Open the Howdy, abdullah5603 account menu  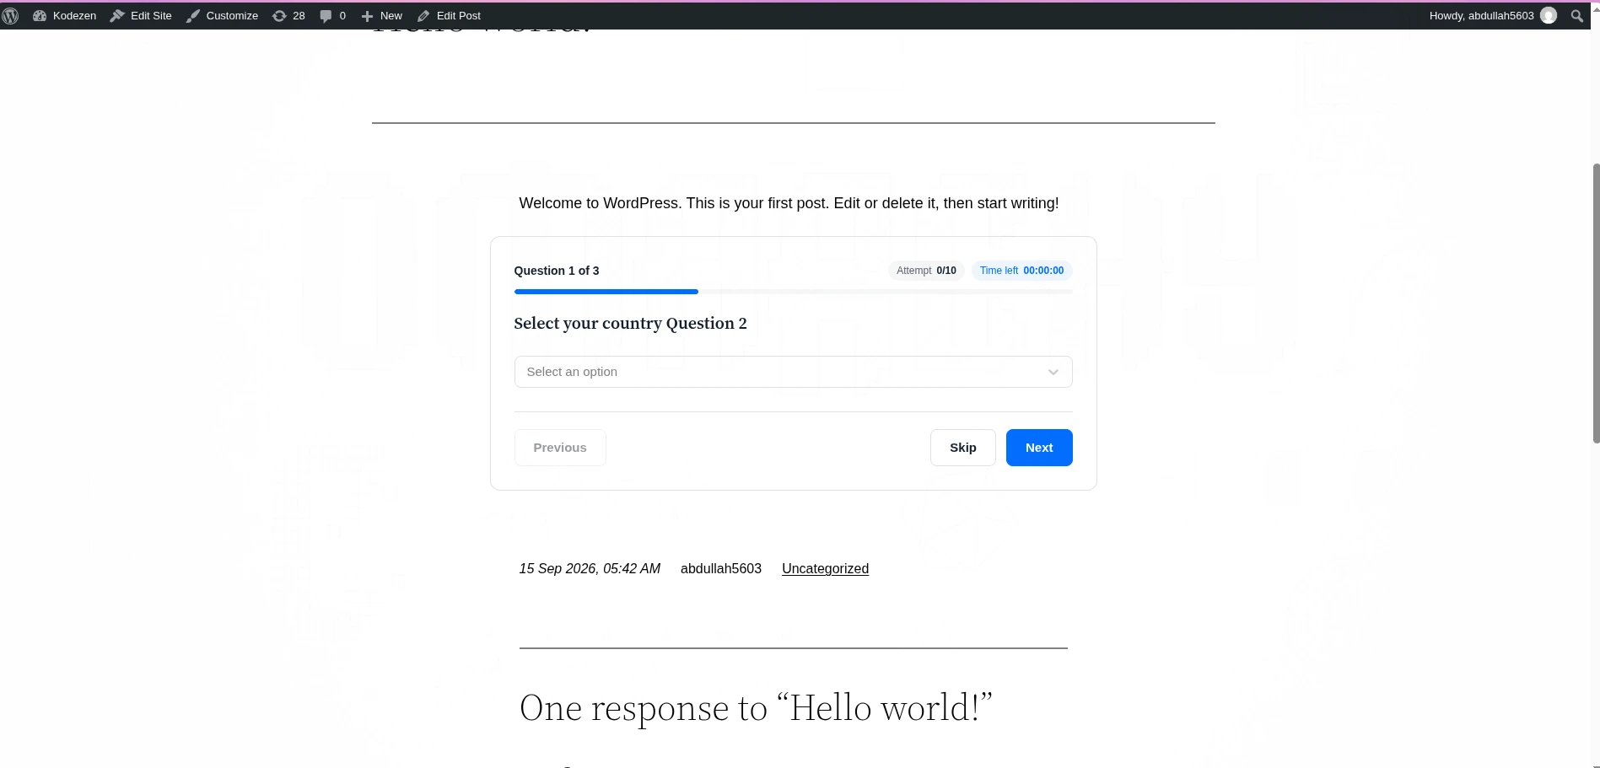coord(1493,16)
